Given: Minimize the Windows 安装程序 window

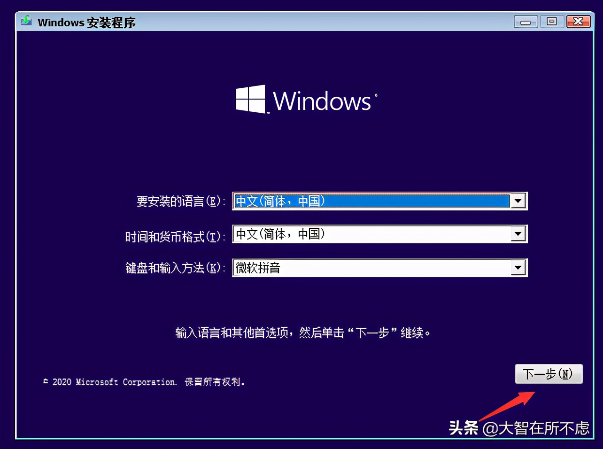Looking at the screenshot, I should 525,21.
